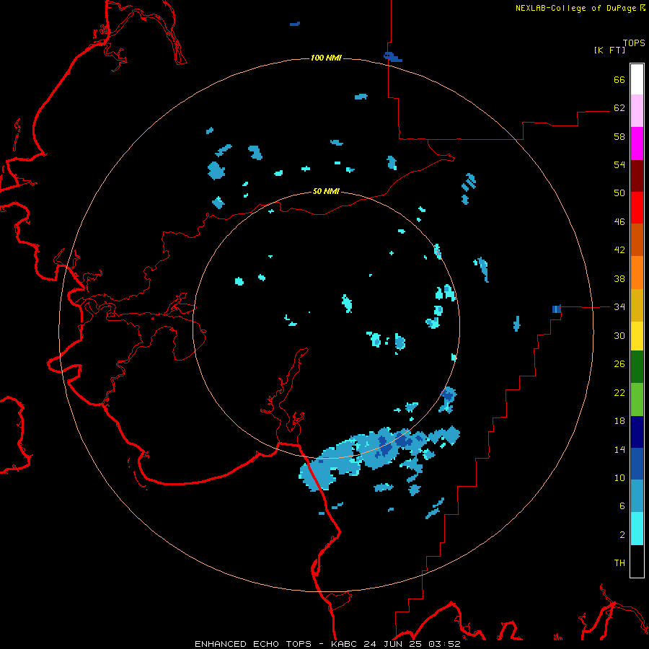Click the TH legend label

tap(619, 563)
